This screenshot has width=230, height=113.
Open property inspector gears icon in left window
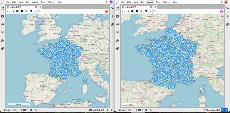(x=112, y=8)
